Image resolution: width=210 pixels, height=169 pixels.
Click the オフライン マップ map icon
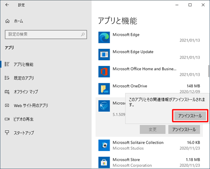(x=7, y=92)
